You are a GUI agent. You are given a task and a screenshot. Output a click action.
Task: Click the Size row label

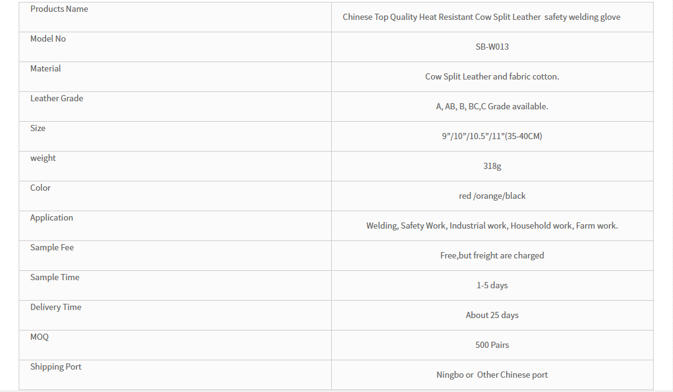(x=38, y=128)
